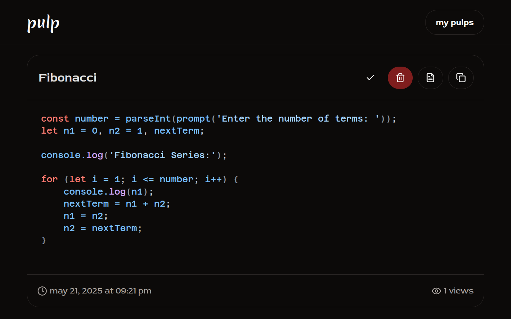Screen dimensions: 511x319
Task: Click the closing brace of the loop
Action: 44,240
